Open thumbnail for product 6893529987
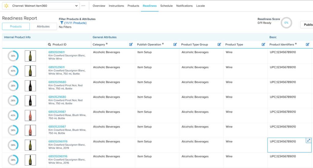 [30, 116]
